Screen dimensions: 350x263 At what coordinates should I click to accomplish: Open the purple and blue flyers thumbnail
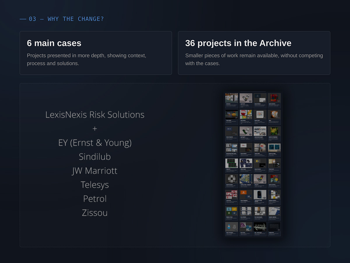[246, 227]
